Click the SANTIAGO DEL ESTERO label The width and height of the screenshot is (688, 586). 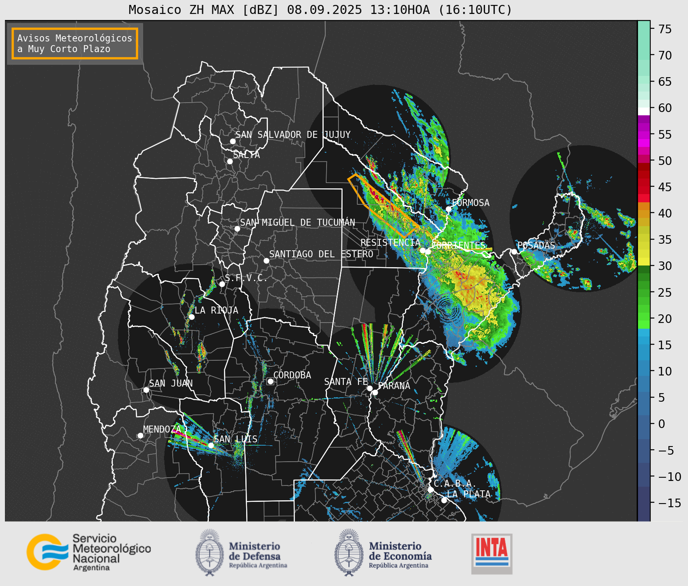321,254
